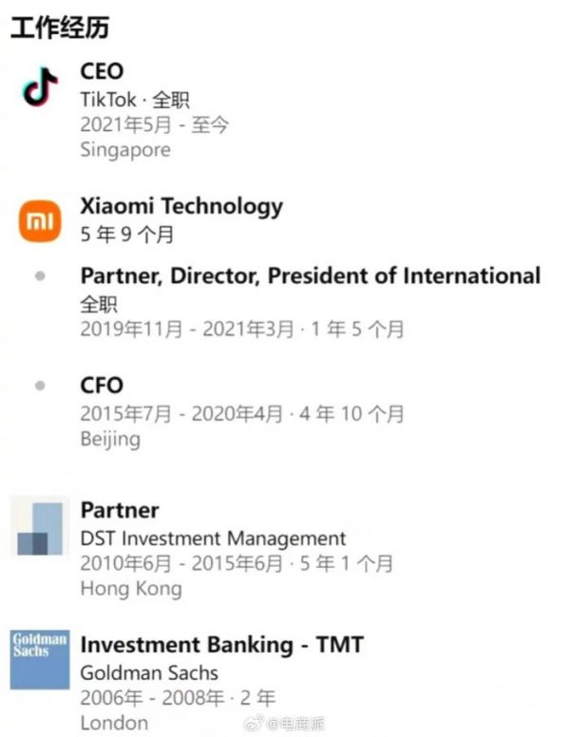
Task: Click the DST Investment Management company name
Action: (213, 539)
